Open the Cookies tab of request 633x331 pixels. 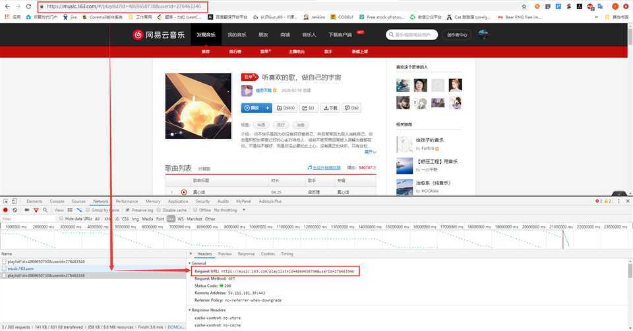pyautogui.click(x=268, y=254)
